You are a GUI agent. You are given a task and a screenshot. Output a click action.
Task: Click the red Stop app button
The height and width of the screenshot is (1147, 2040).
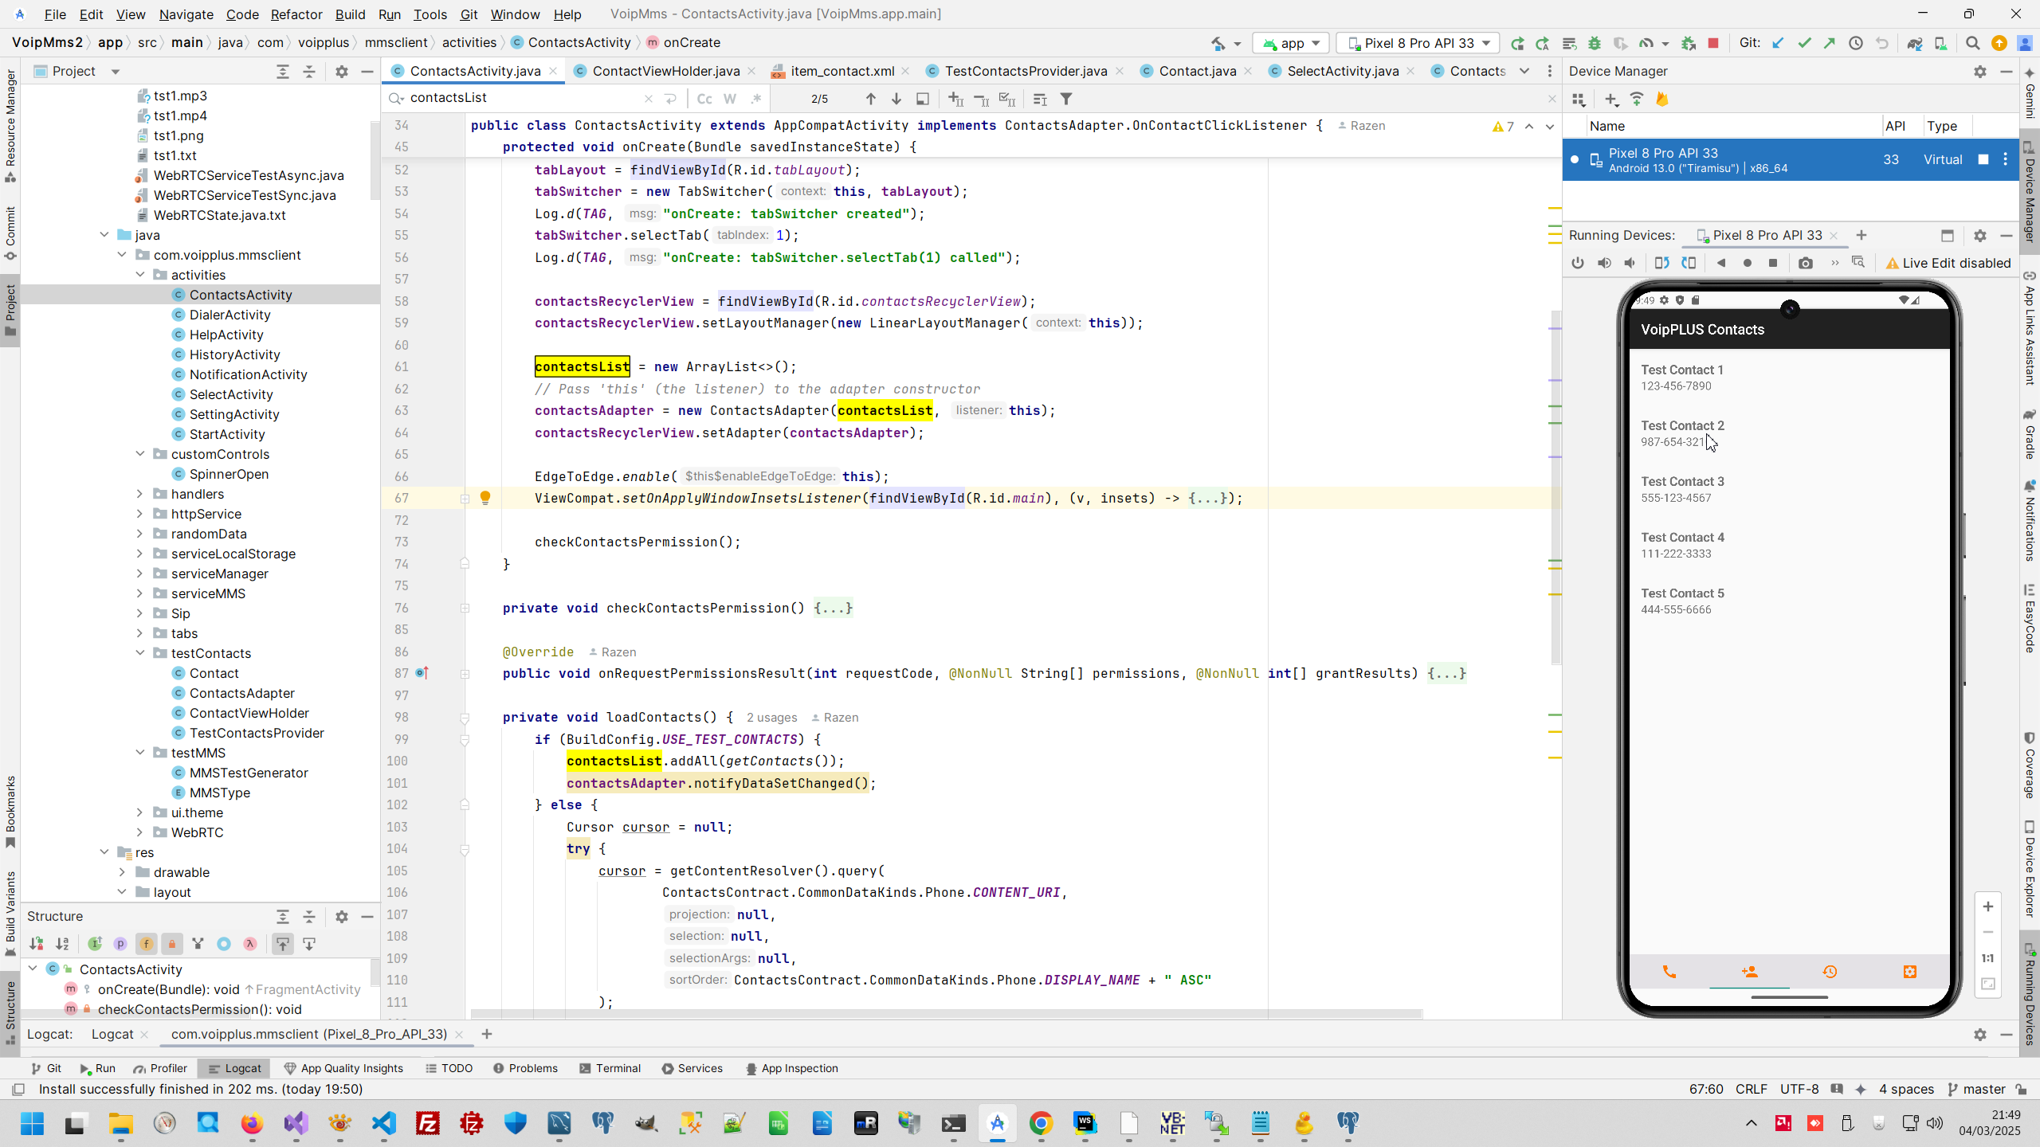pyautogui.click(x=1713, y=43)
